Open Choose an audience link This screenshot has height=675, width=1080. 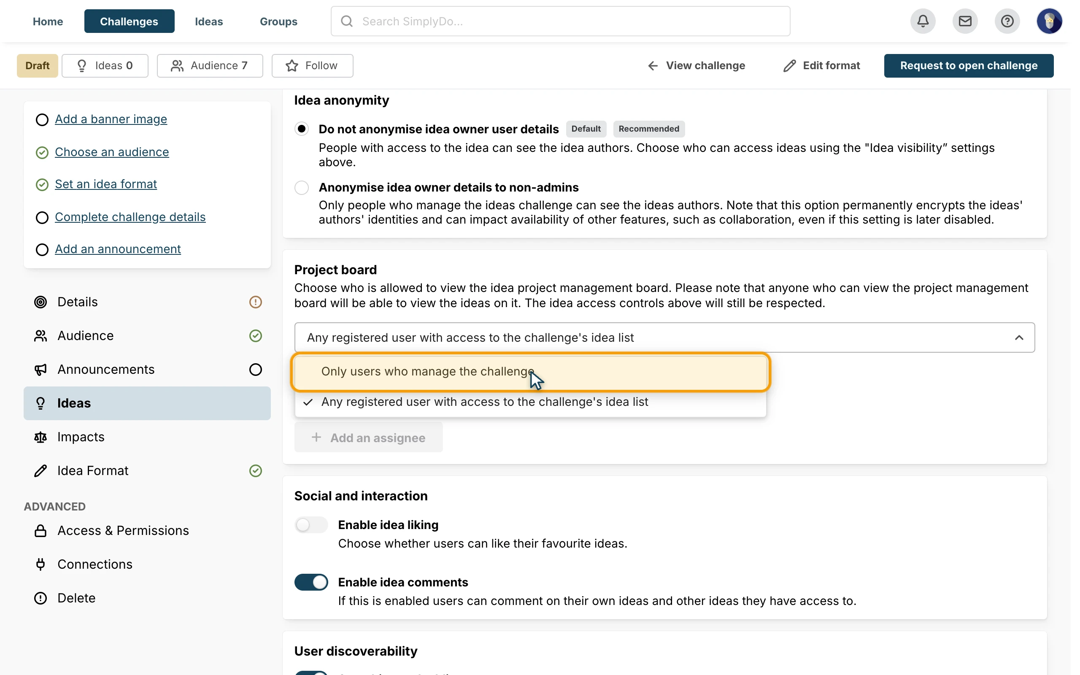pos(112,152)
